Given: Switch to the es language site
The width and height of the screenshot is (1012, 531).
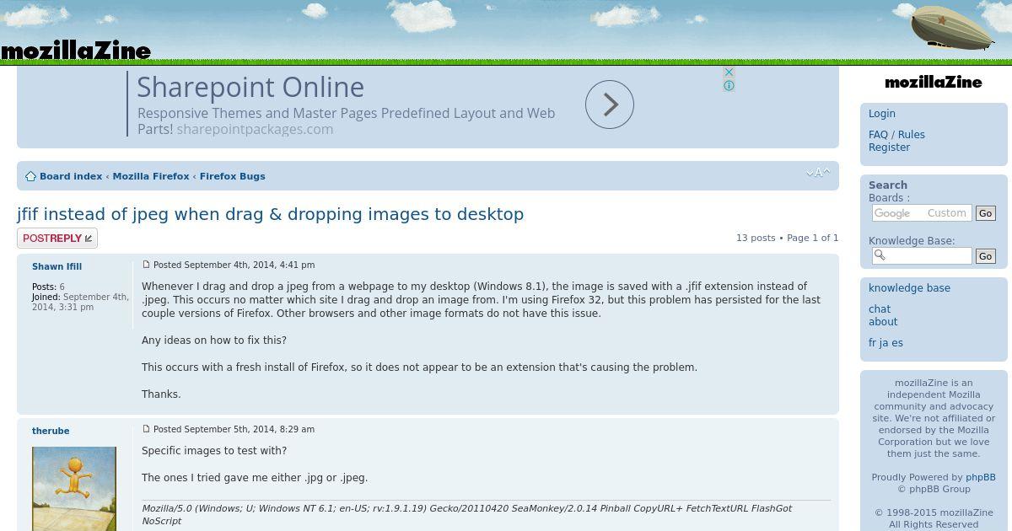Looking at the screenshot, I should click(x=897, y=343).
